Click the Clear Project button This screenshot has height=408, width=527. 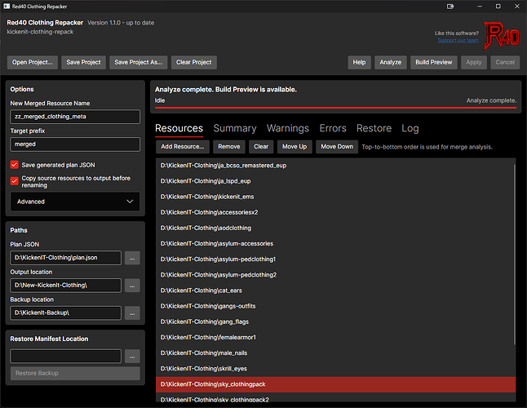click(x=194, y=63)
